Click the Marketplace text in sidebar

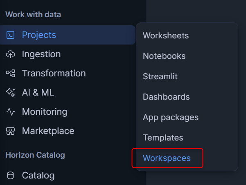coord(48,131)
